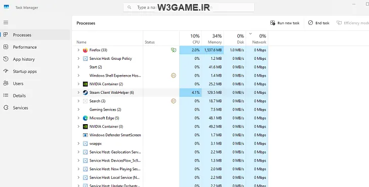Click the Start (2) memory value 41.6 MB
369x187 pixels.
pos(215,67)
